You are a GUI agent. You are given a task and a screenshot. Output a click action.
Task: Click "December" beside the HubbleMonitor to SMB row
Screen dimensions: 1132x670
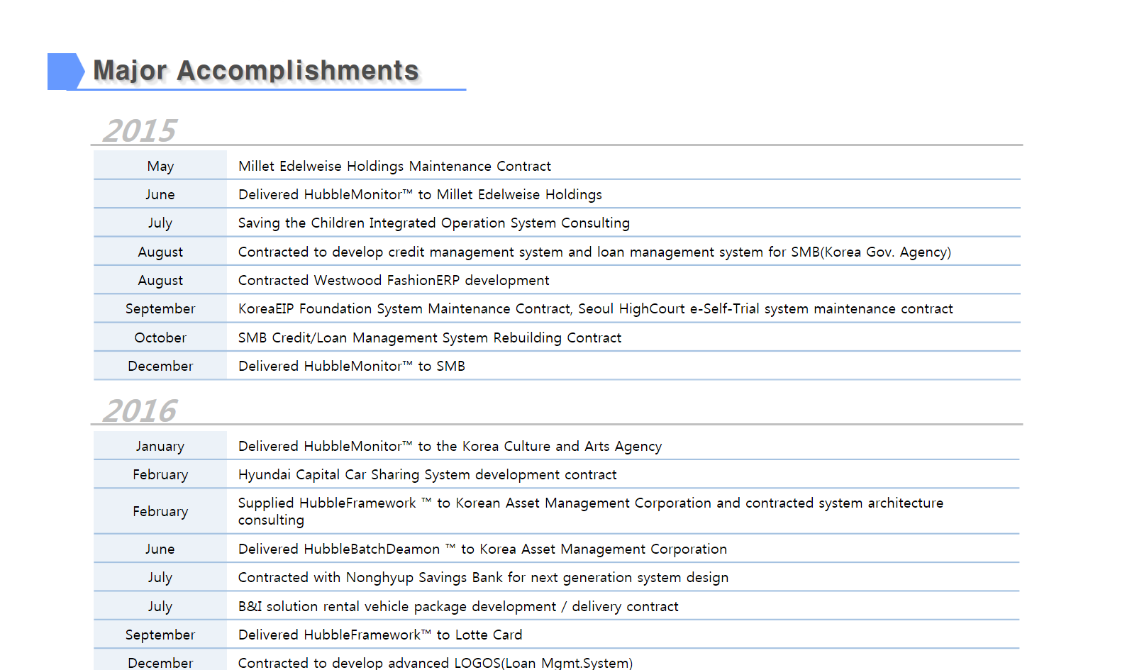(x=160, y=366)
